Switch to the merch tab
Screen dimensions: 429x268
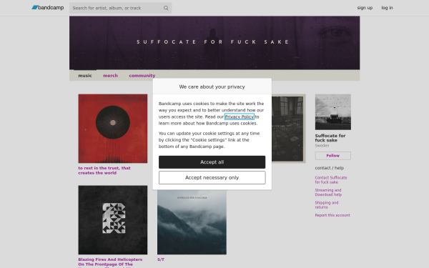110,76
